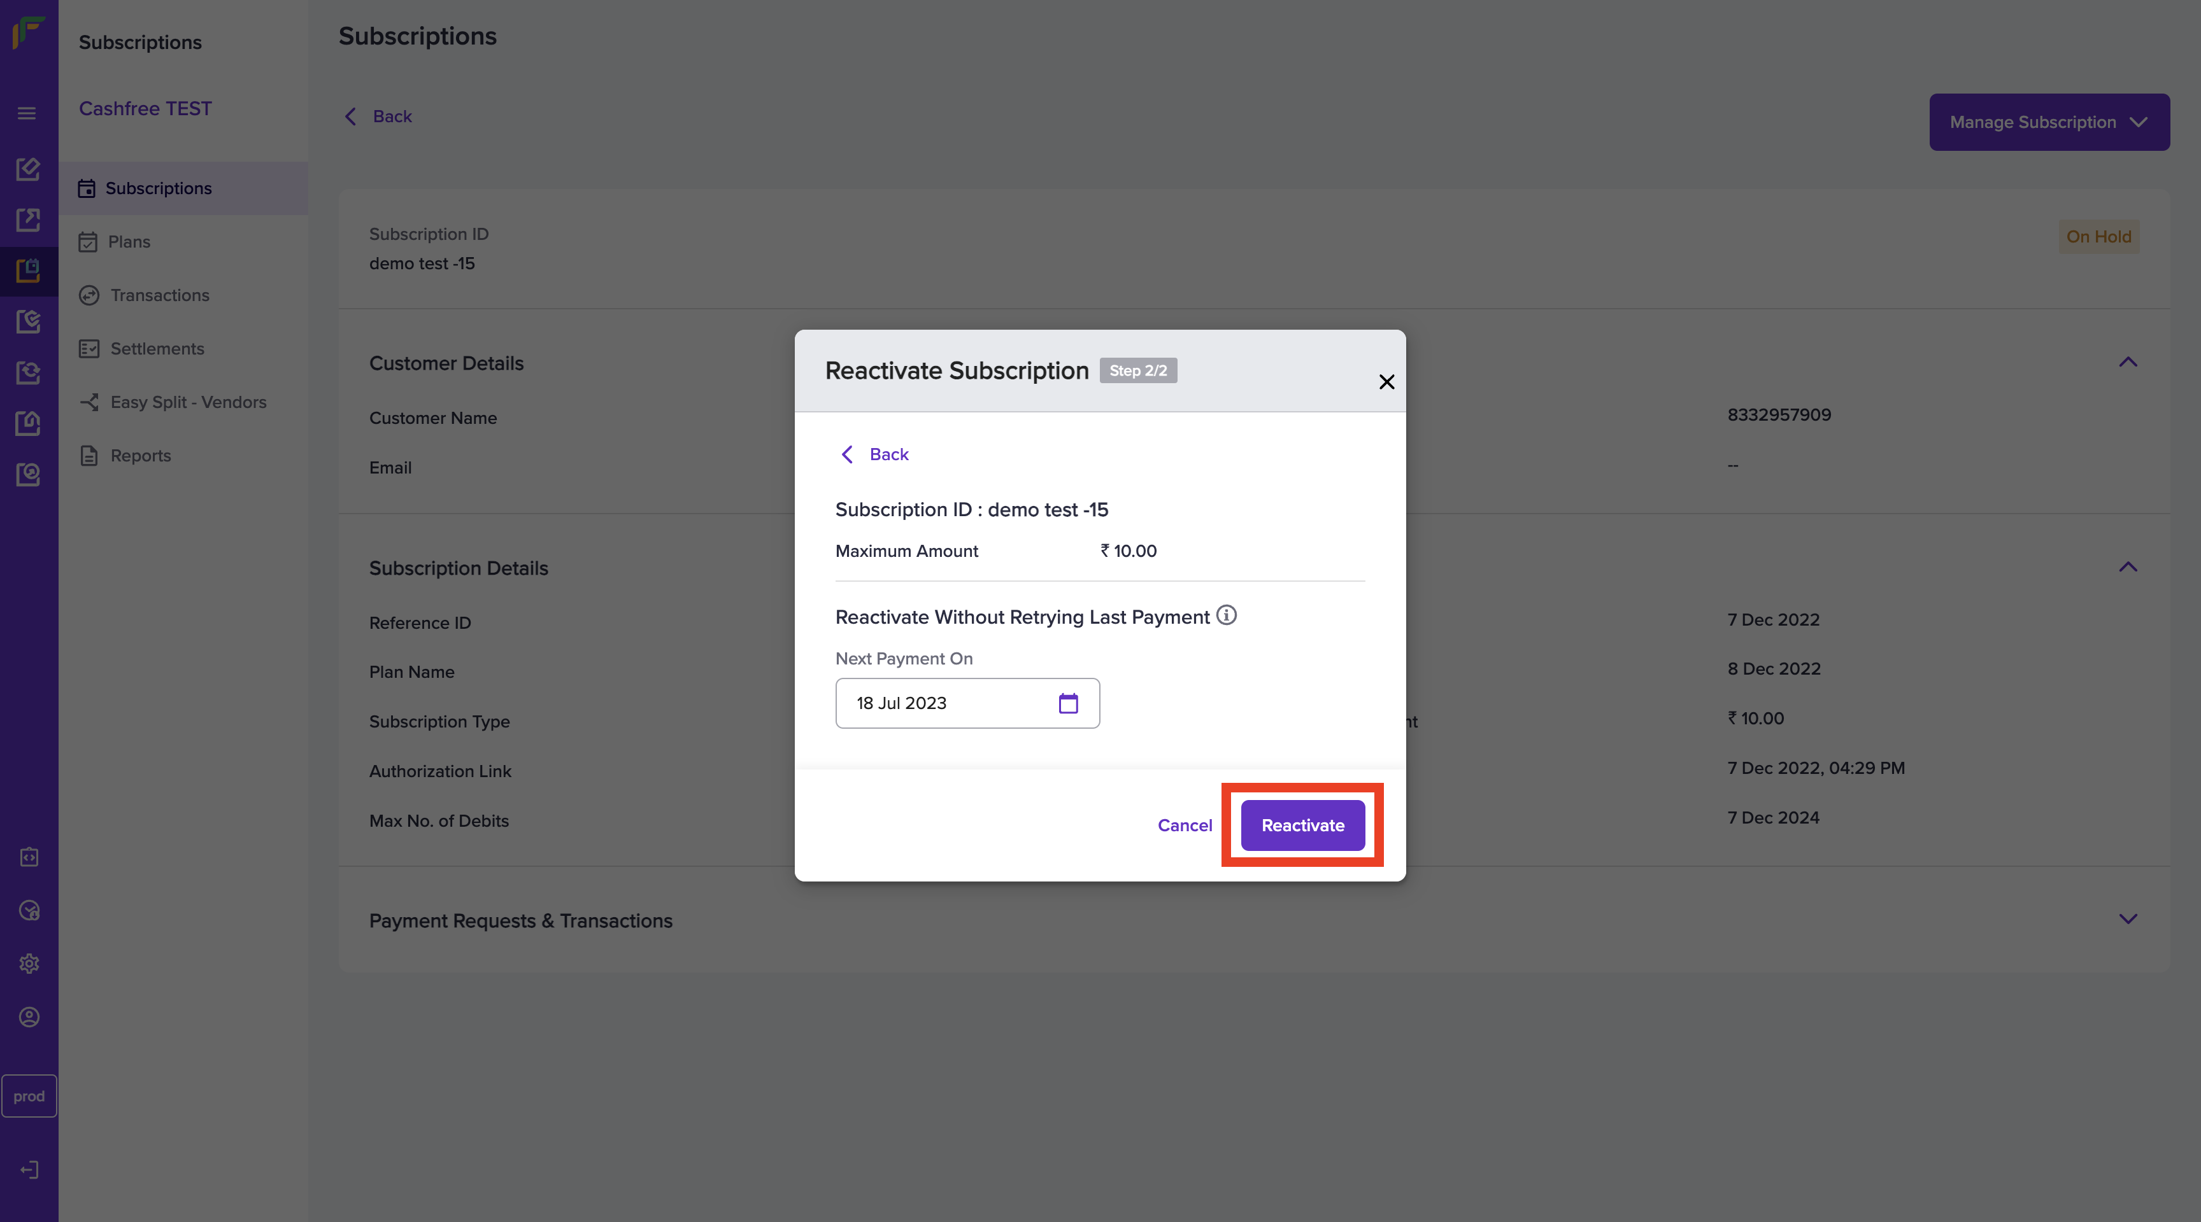
Task: Open the Manage Subscription dropdown
Action: tap(2048, 122)
